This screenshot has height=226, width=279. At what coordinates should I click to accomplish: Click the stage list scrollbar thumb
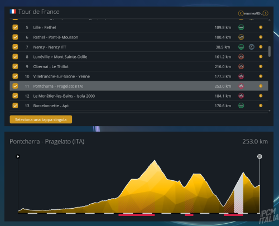point(270,51)
